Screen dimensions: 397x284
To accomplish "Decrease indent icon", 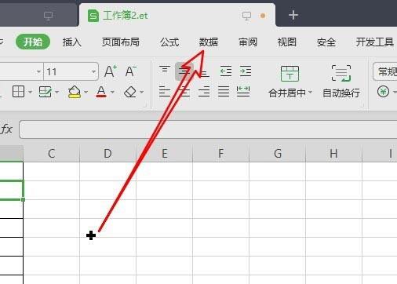I will point(226,71).
